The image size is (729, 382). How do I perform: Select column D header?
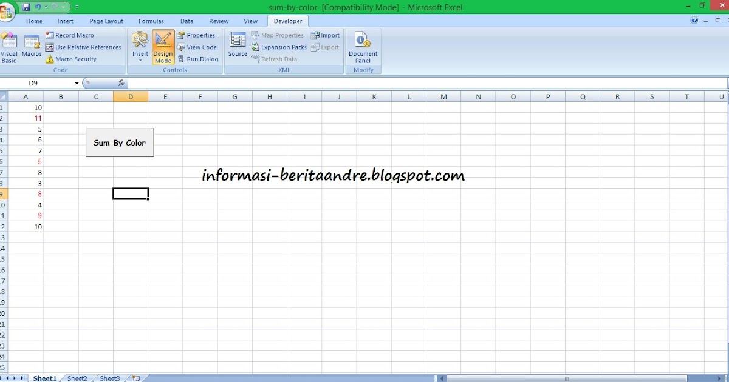point(131,96)
